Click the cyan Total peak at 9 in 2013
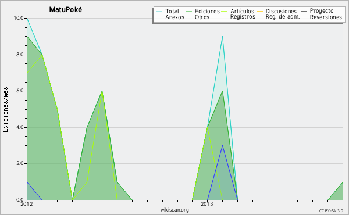Image resolution: width=349 pixels, height=215 pixels. 222,37
